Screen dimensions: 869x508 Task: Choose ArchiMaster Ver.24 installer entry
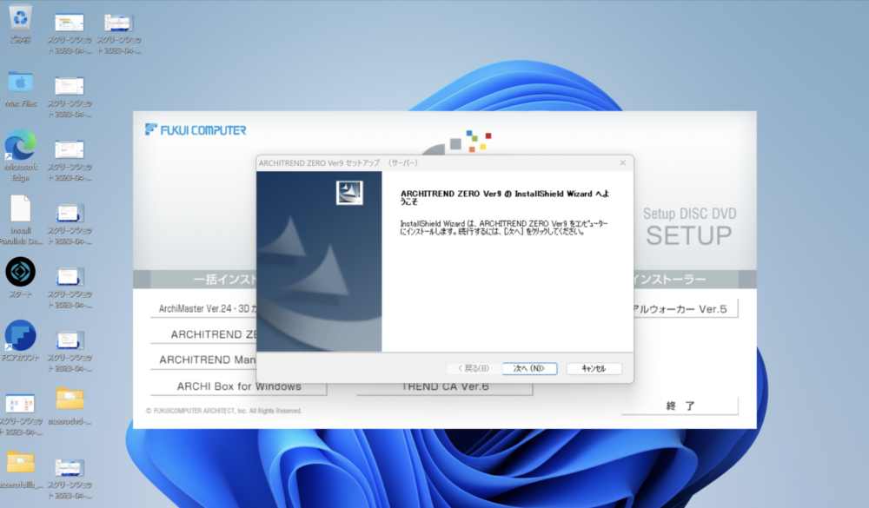pos(204,308)
